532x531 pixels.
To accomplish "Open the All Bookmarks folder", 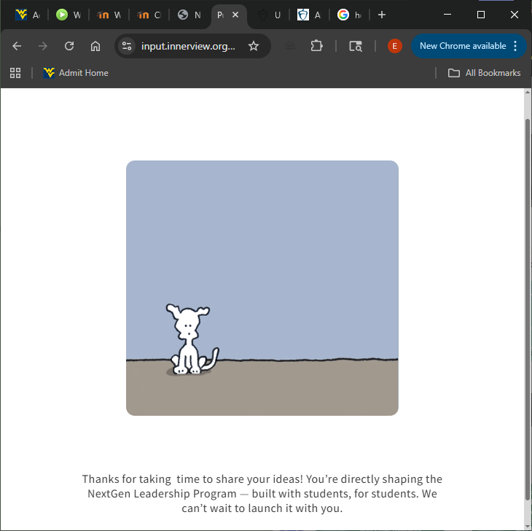I will click(x=484, y=73).
